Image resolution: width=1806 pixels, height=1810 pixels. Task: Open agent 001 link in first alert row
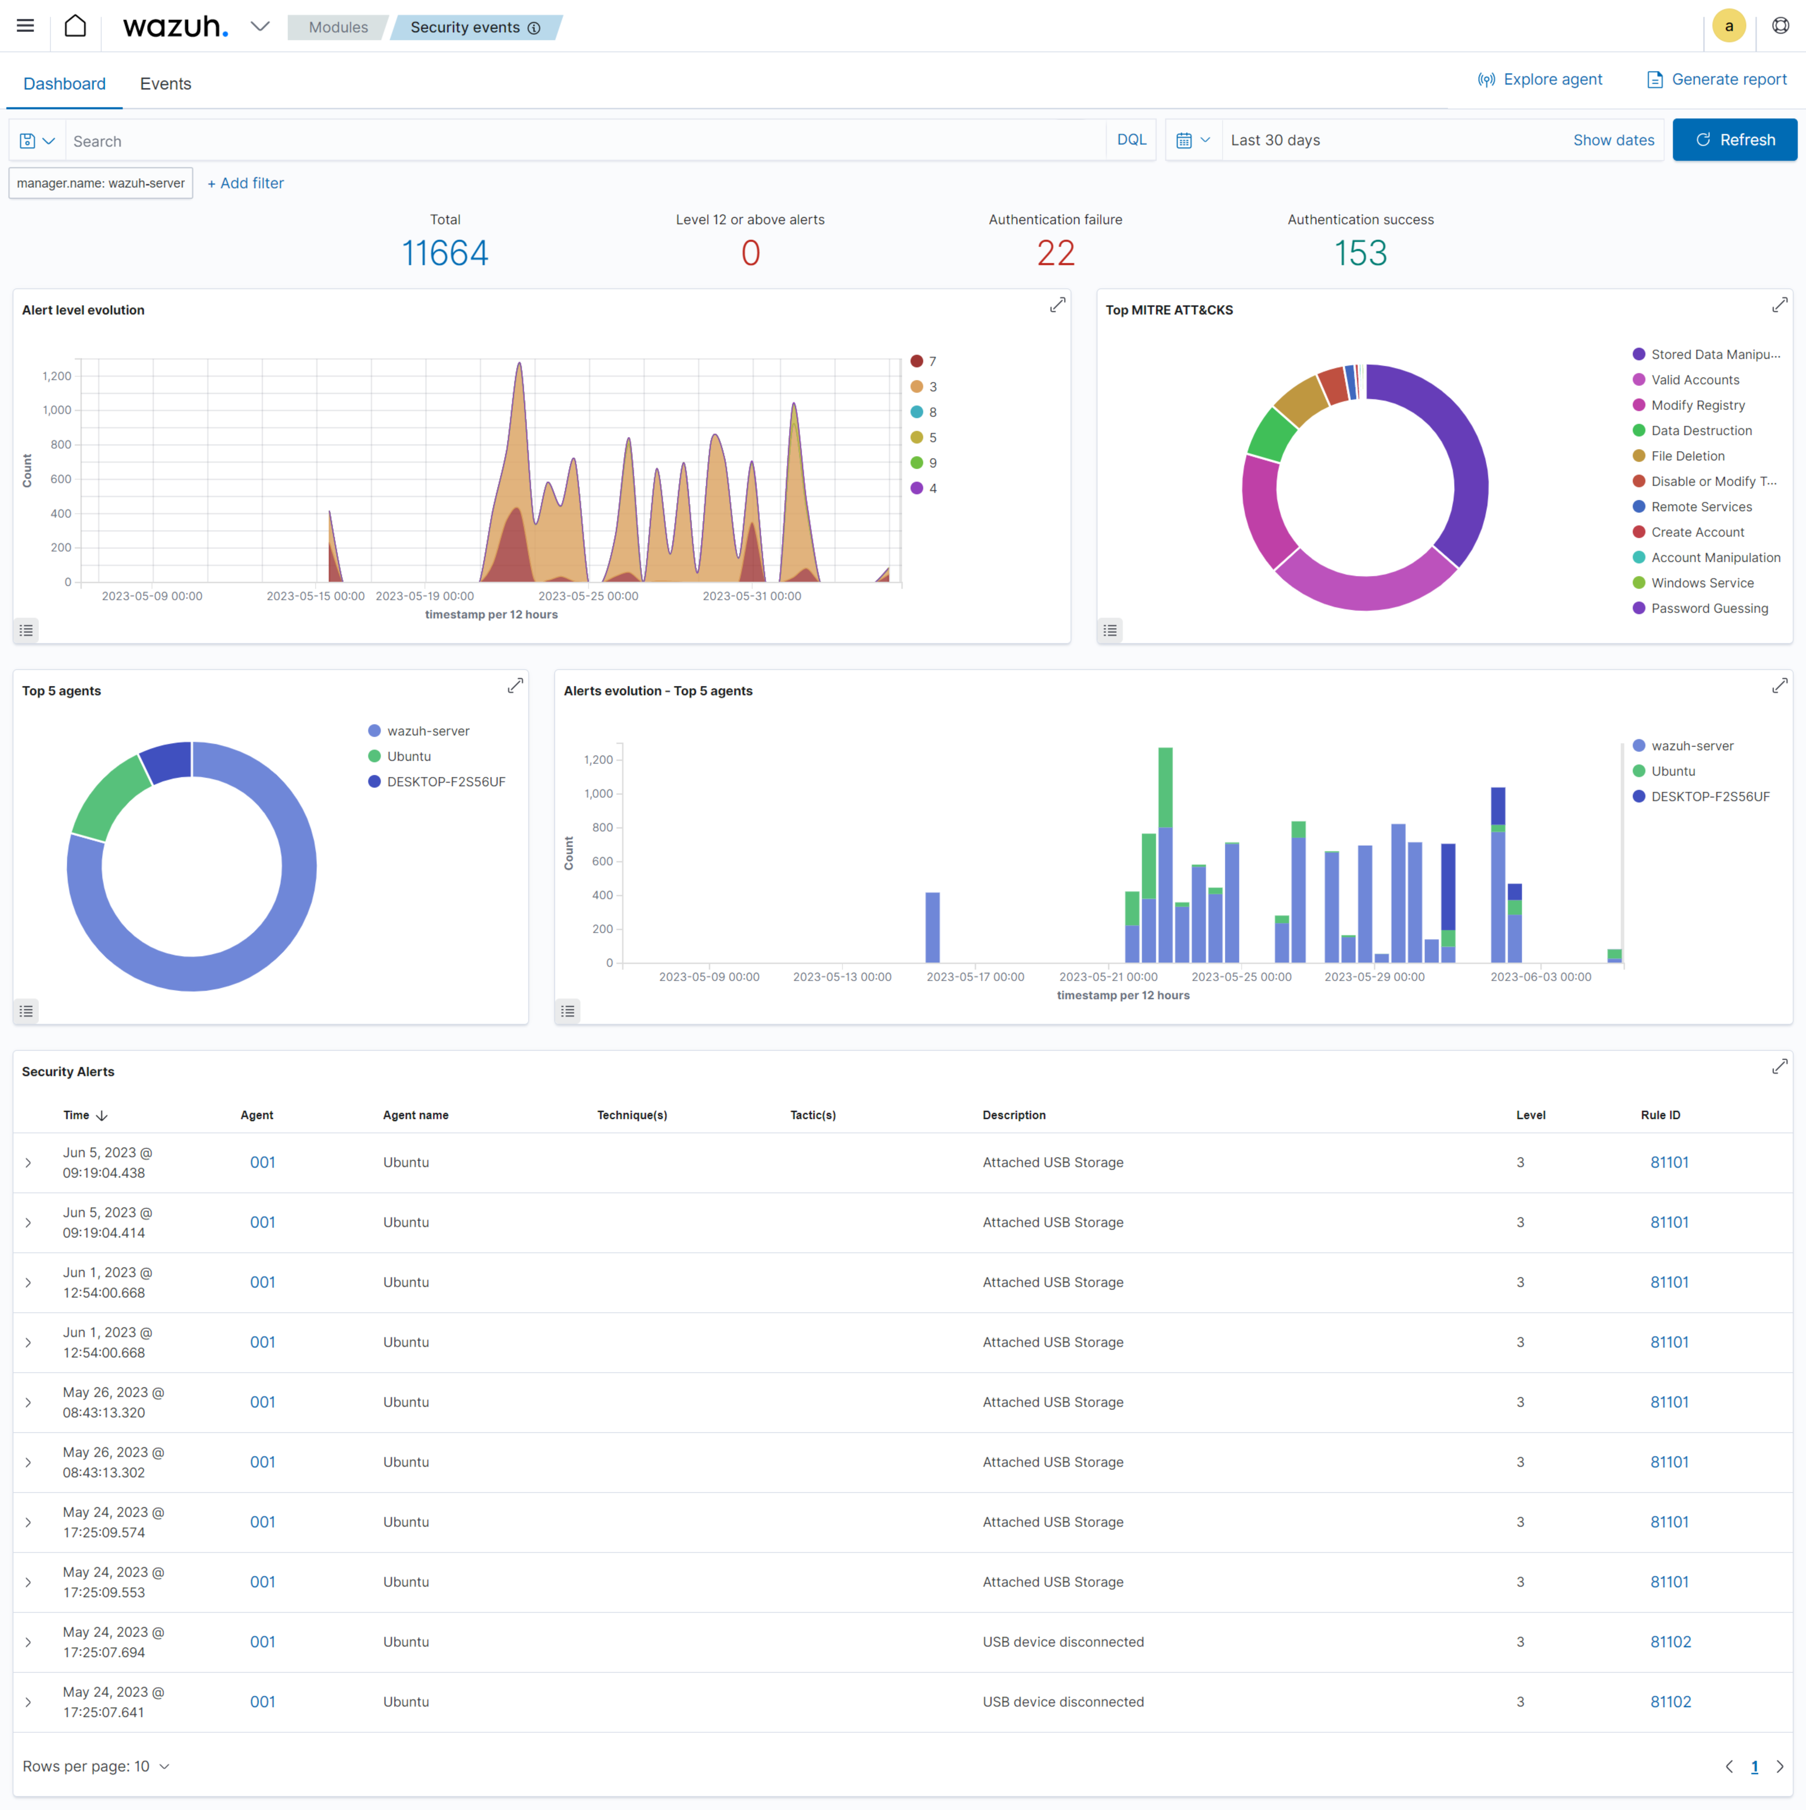262,1163
